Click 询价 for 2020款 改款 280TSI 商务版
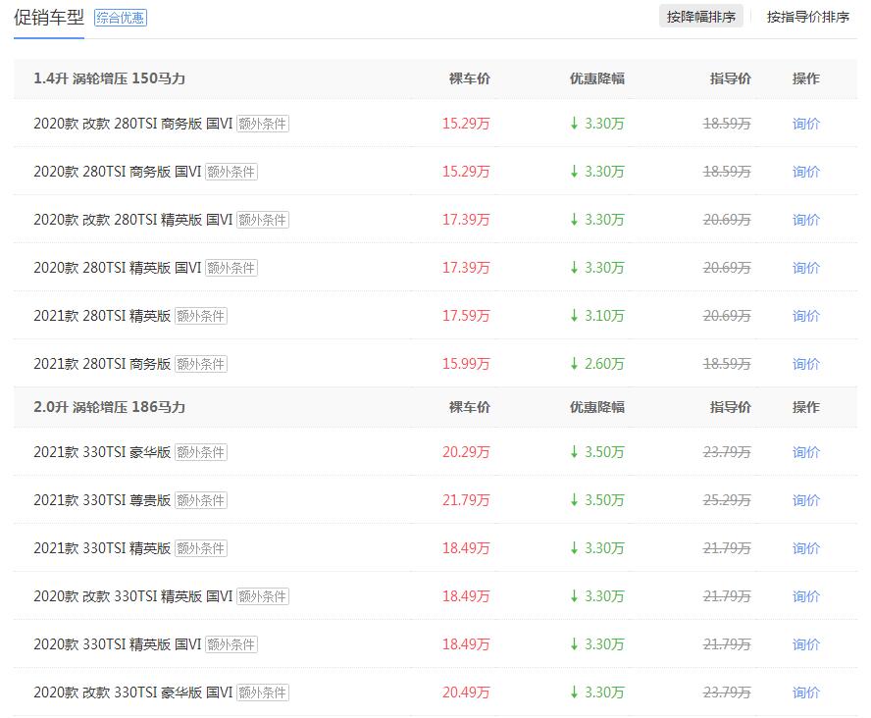The width and height of the screenshot is (871, 718). [x=806, y=124]
